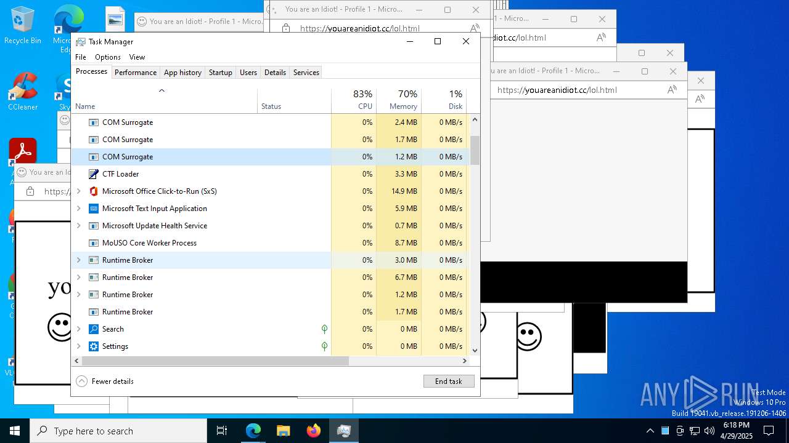The width and height of the screenshot is (789, 443).
Task: Sort processes by the CPU column
Action: click(x=353, y=101)
